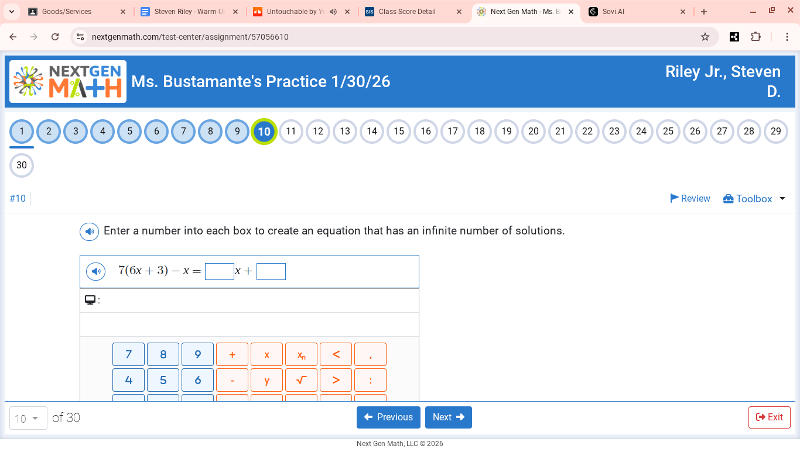Toggle the bookmark star for this page
Screen dimensions: 800x449
705,36
